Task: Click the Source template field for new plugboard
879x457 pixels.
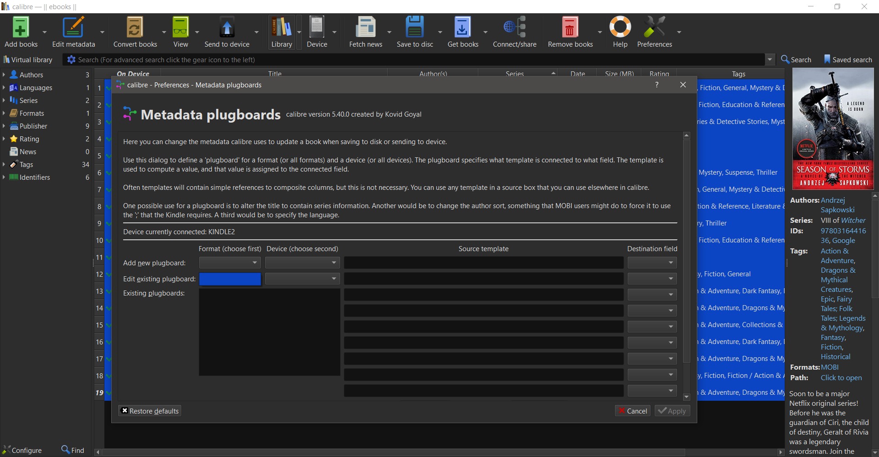Action: [x=483, y=263]
